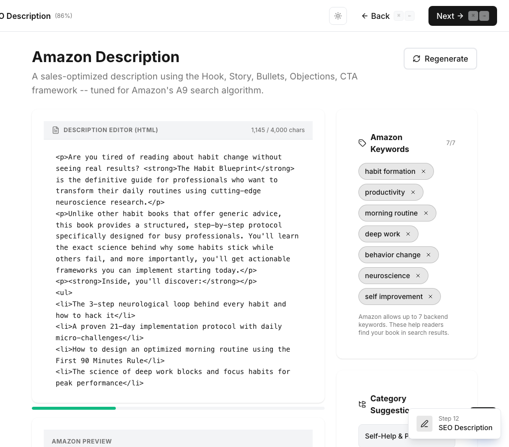
Task: Regenerate the Amazon description
Action: coord(440,59)
